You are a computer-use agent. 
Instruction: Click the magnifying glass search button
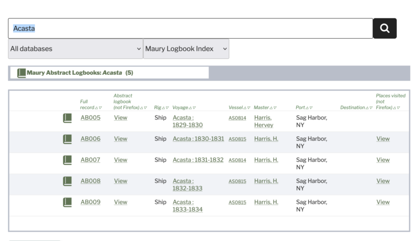coord(384,28)
